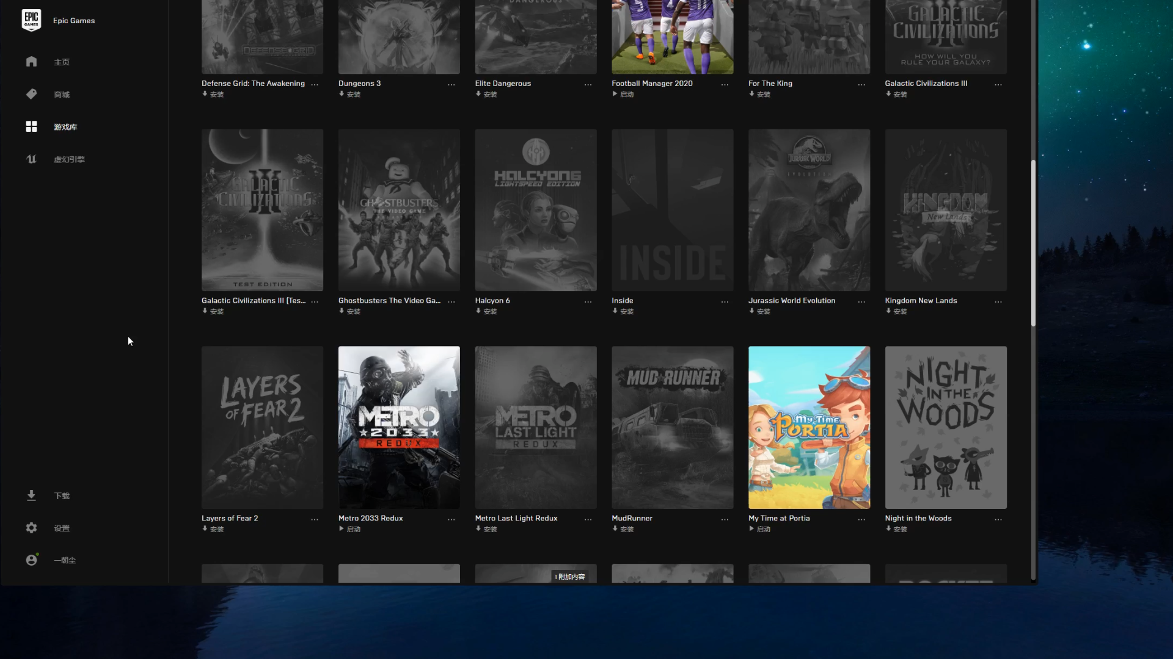Viewport: 1173px width, 659px height.
Task: Install Night in the Woods via 安装
Action: coord(897,529)
